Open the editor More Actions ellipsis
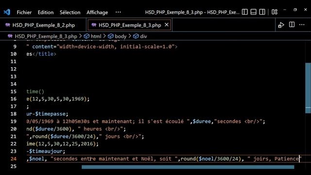 (302, 25)
